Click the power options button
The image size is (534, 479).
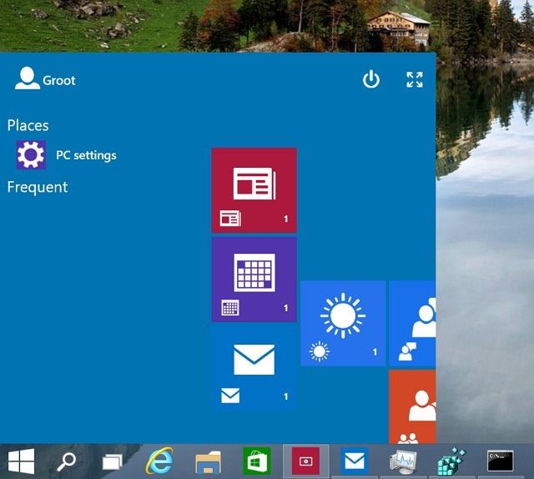coord(371,80)
